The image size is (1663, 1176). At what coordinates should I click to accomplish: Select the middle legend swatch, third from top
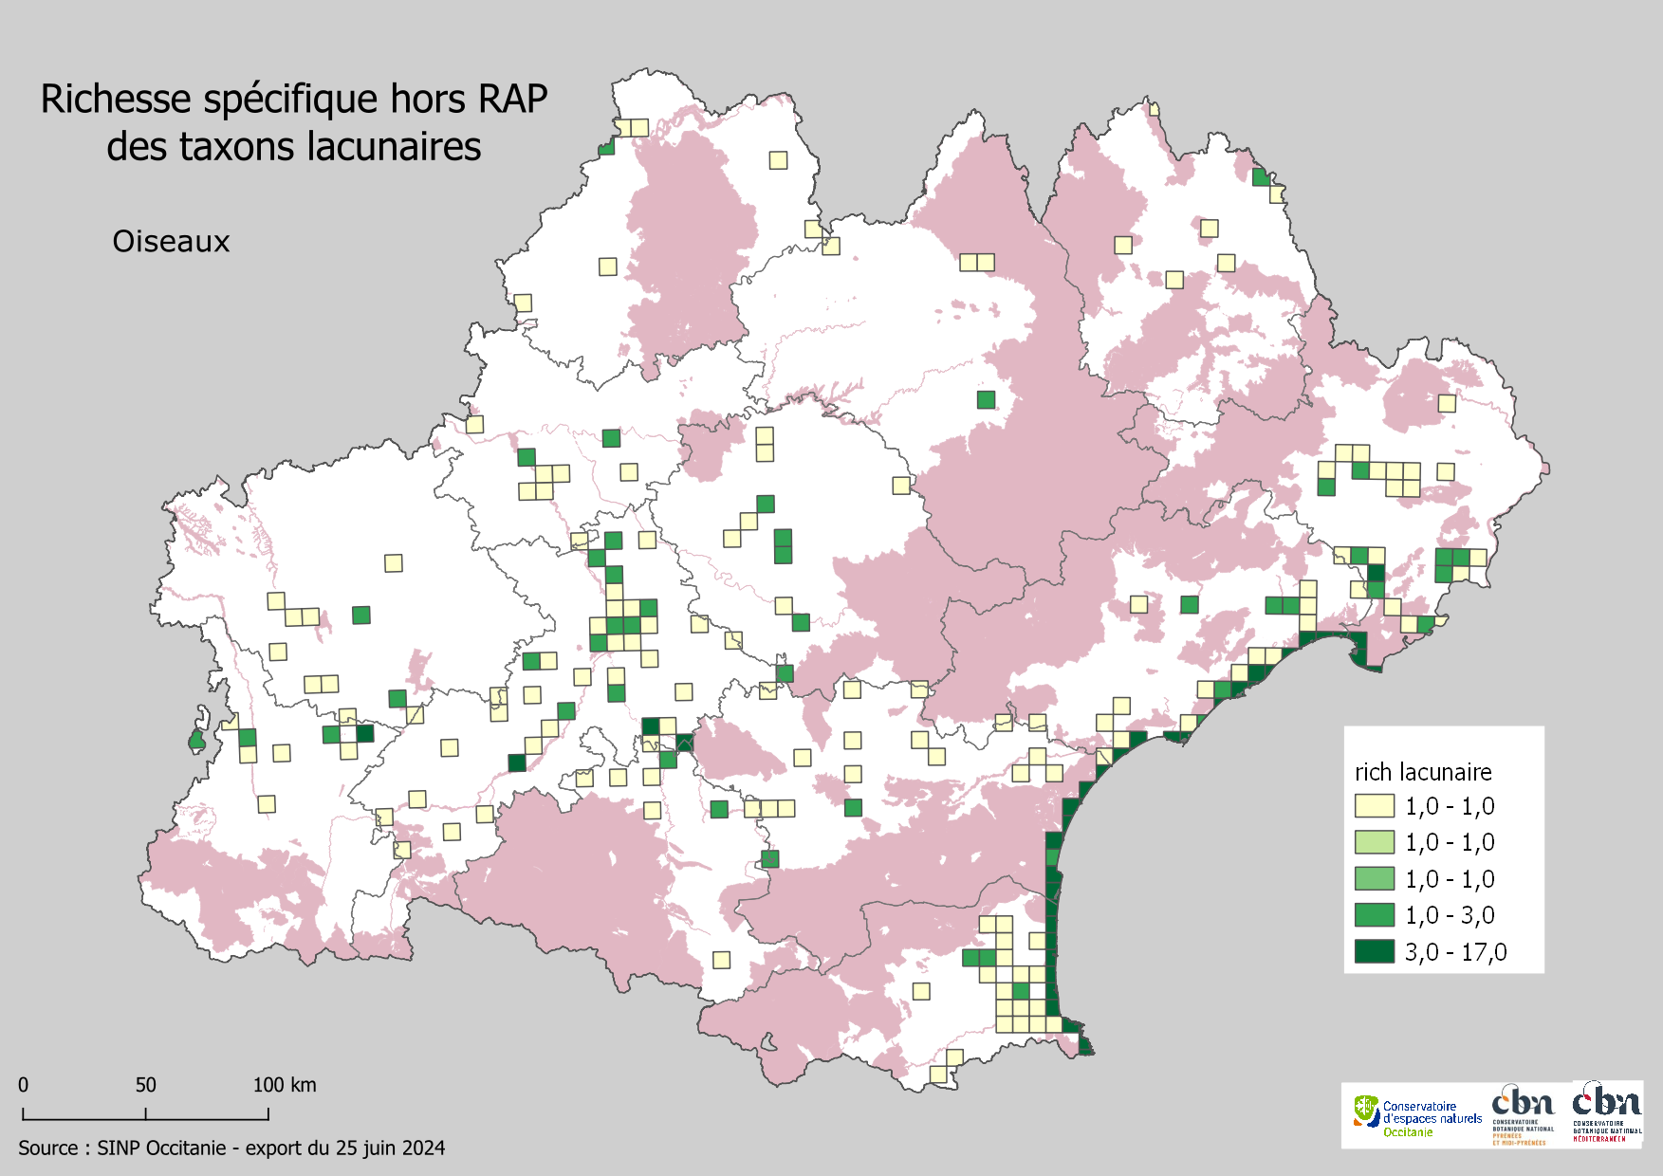(1374, 879)
